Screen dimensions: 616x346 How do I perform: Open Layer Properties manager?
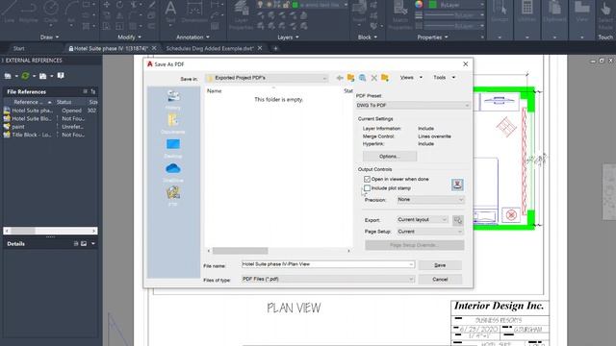[242, 15]
